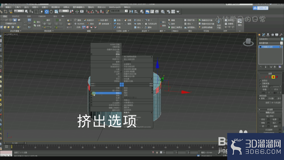The image size is (284, 160).
Task: Click the Select by Name icon
Action: click(31, 12)
